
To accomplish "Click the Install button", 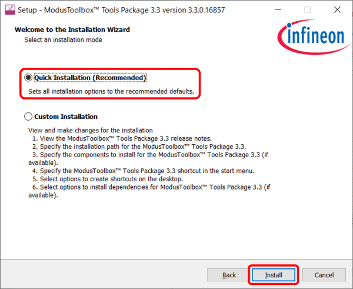I will (x=274, y=275).
